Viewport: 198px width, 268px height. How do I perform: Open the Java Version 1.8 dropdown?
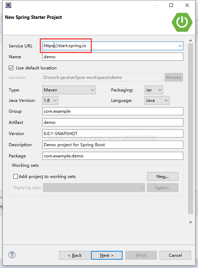pyautogui.click(x=50, y=100)
